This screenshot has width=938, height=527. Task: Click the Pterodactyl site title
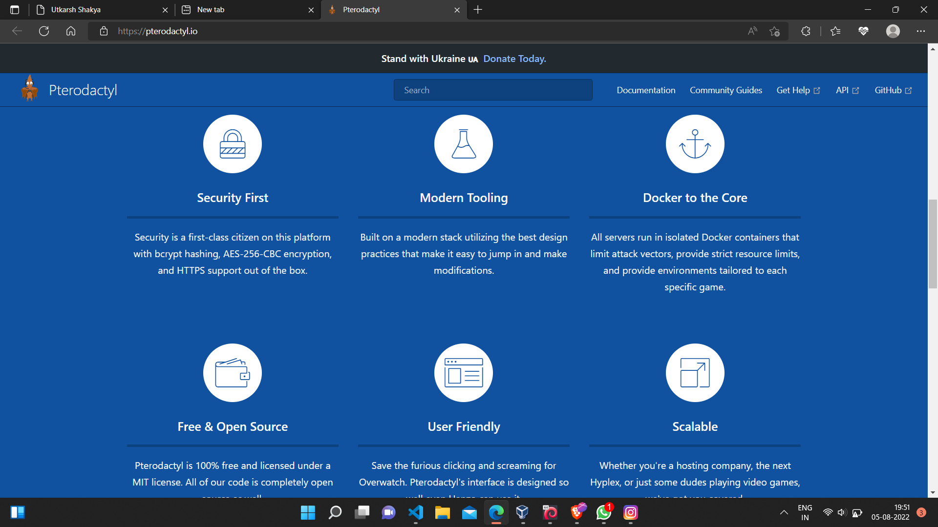[x=83, y=90]
